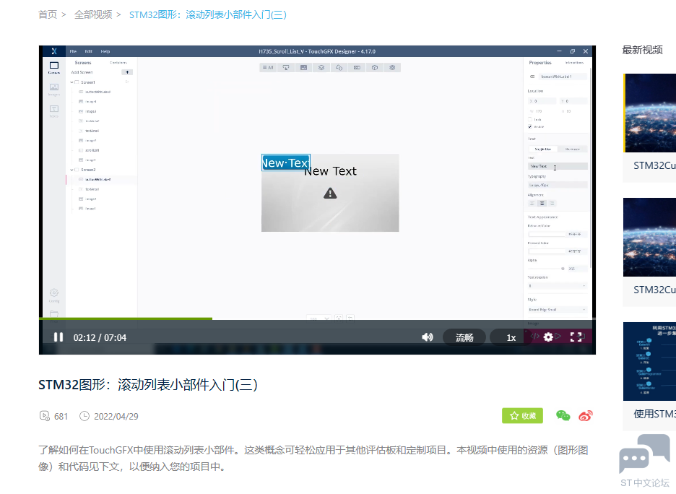Select textArea1 under Screen2

coord(92,189)
